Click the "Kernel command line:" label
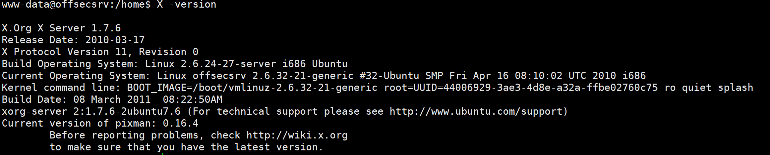This screenshot has width=770, height=155. tap(61, 88)
